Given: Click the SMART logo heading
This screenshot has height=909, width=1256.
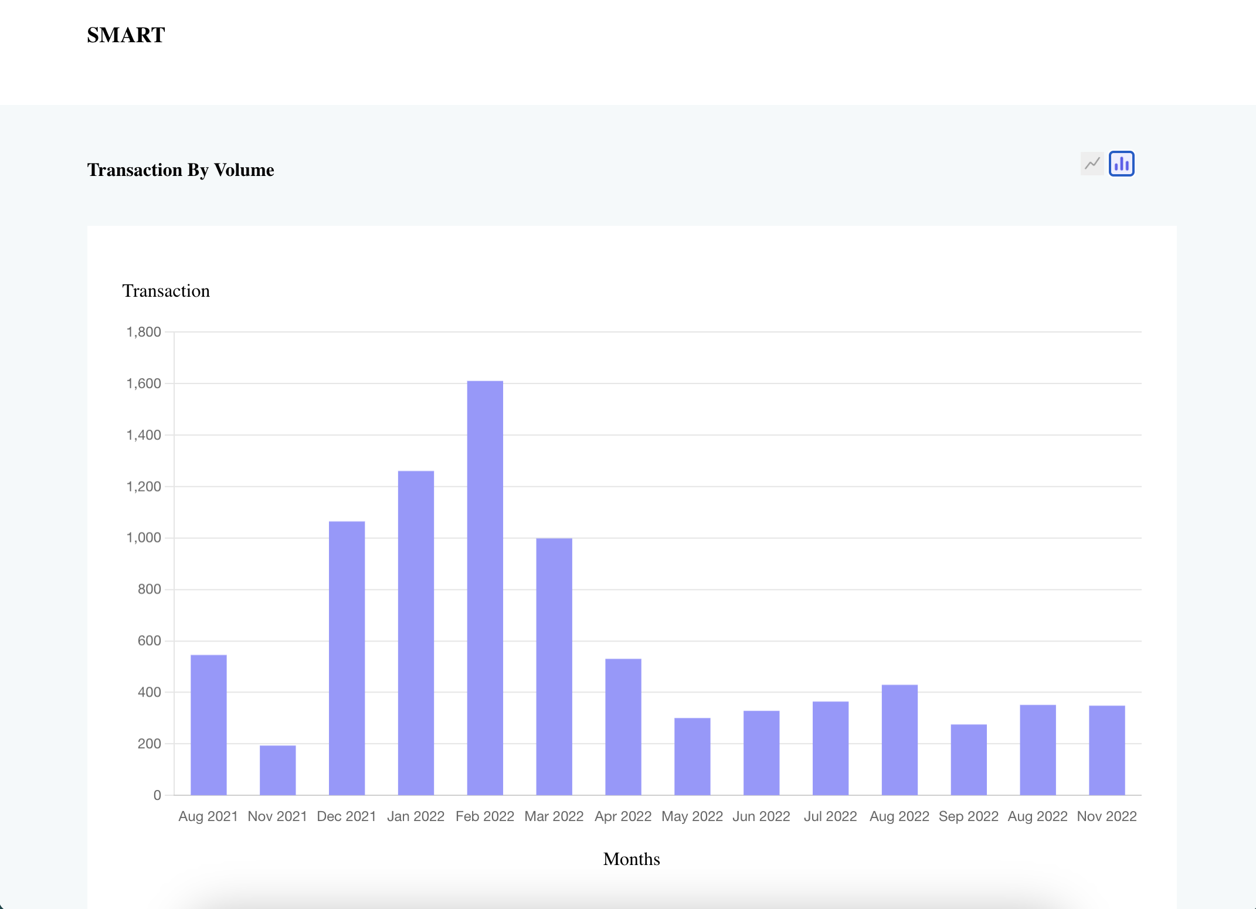Looking at the screenshot, I should pos(126,35).
